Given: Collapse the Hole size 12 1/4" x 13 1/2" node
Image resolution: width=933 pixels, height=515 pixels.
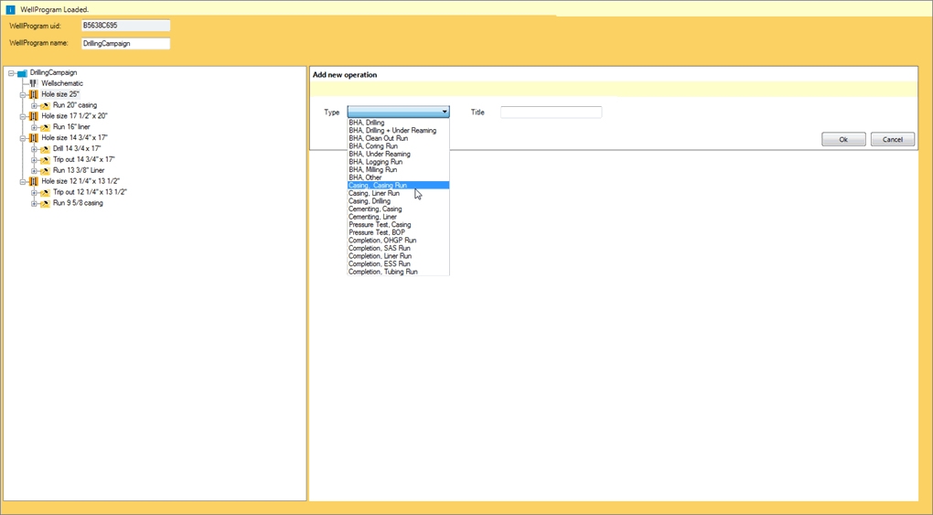Looking at the screenshot, I should pos(23,182).
